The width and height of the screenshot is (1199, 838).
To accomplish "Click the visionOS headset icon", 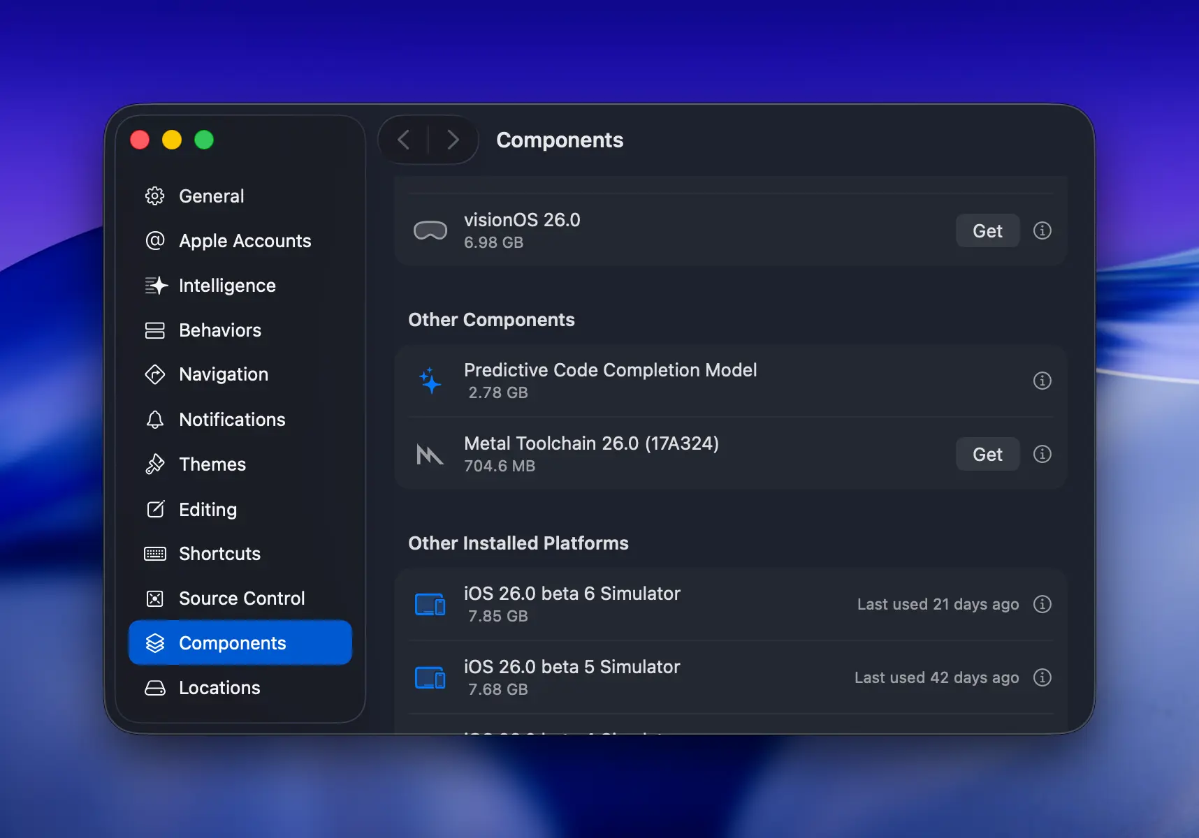I will click(430, 230).
